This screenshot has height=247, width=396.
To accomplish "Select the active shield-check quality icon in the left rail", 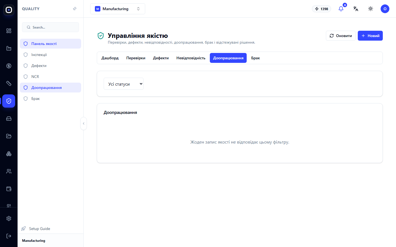I will [x=9, y=101].
